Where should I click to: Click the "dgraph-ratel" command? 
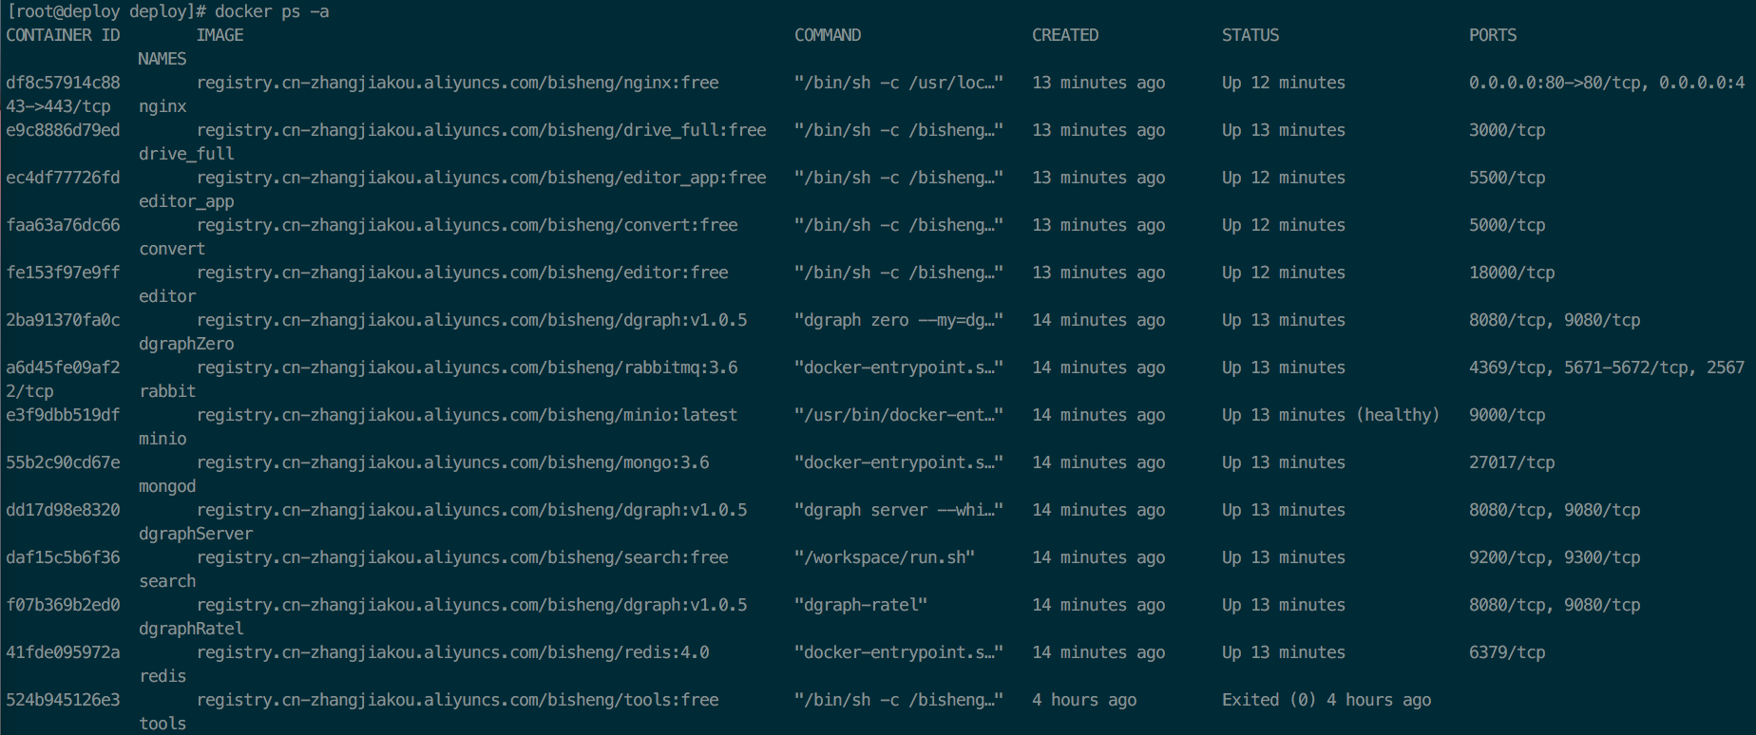(x=861, y=605)
